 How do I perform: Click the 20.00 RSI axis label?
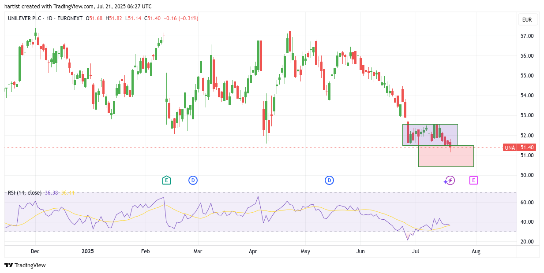click(x=527, y=242)
